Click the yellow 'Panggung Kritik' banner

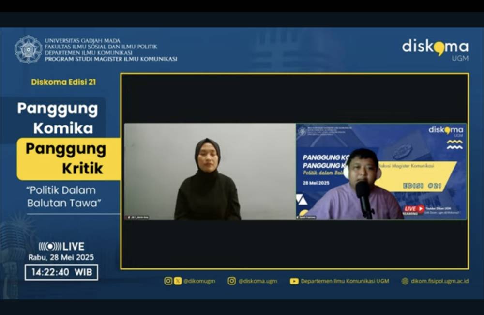pos(69,159)
